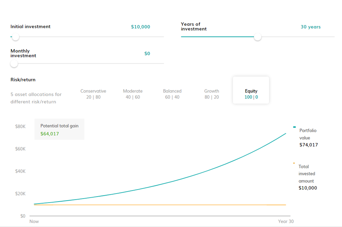The image size is (342, 227).
Task: Select the Equity 100 | 0 card
Action: [x=251, y=90]
